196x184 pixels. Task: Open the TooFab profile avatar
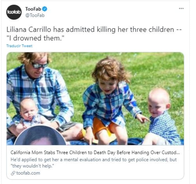click(14, 12)
